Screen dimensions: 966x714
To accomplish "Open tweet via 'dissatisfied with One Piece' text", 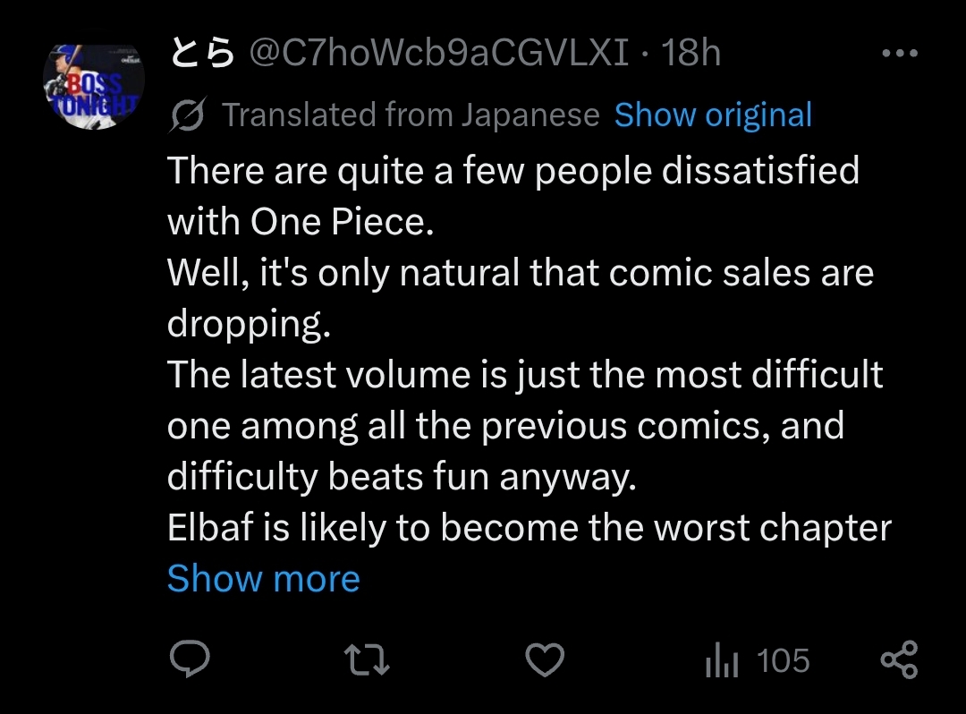I will (513, 195).
